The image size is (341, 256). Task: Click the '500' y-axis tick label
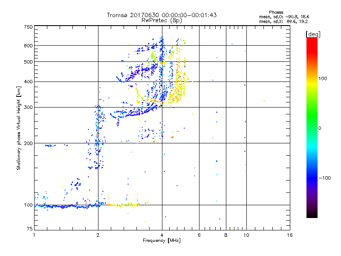pyautogui.click(x=28, y=62)
